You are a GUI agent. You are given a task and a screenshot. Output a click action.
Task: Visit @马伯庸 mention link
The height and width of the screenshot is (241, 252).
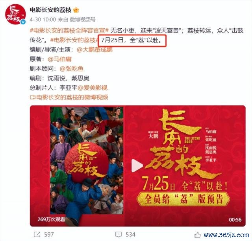59,59
